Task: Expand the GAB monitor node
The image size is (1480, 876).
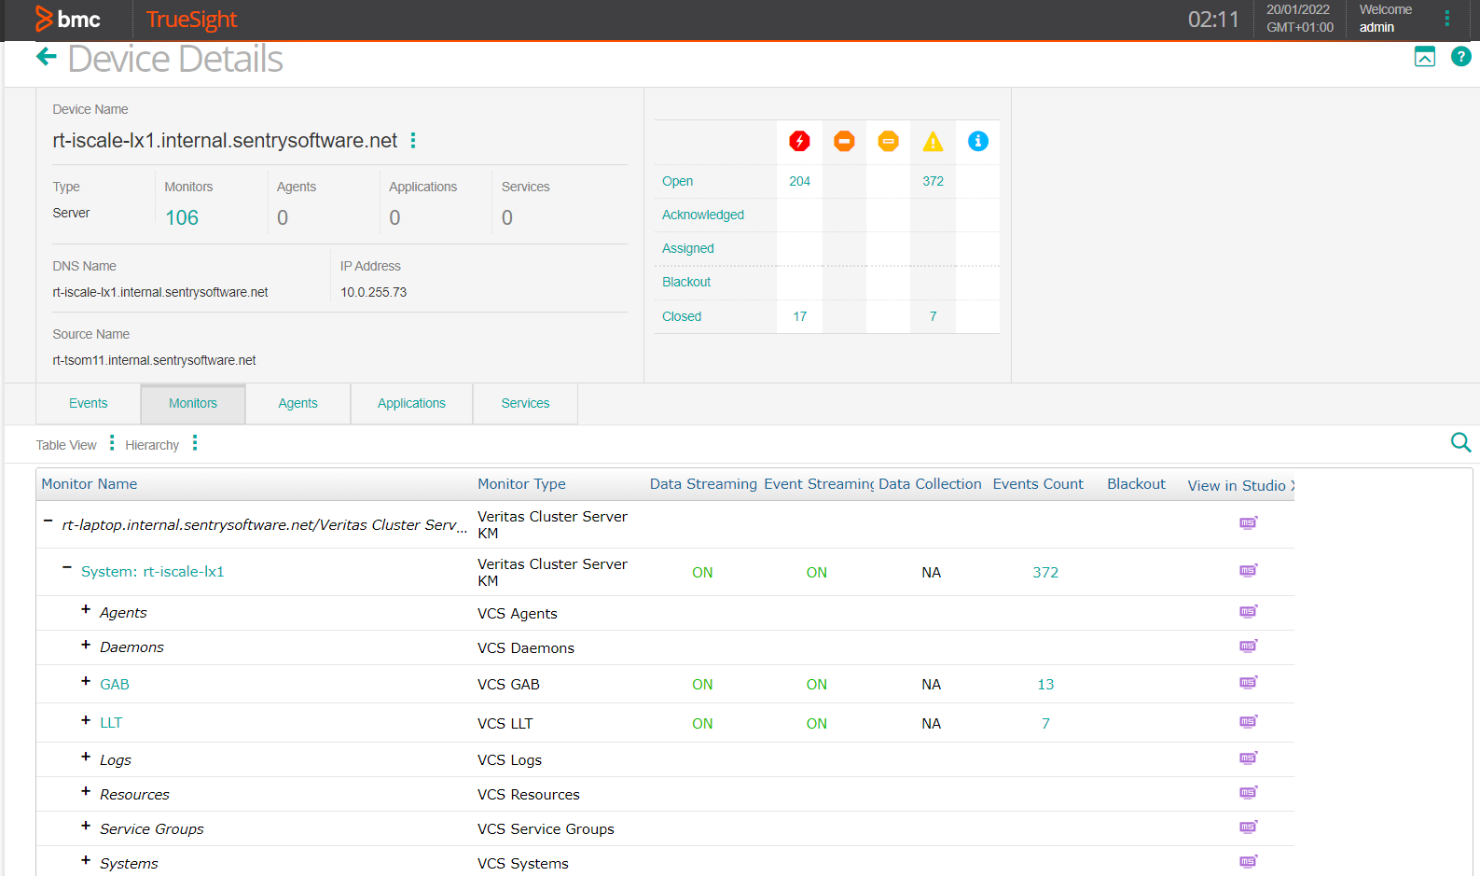Action: (x=86, y=681)
